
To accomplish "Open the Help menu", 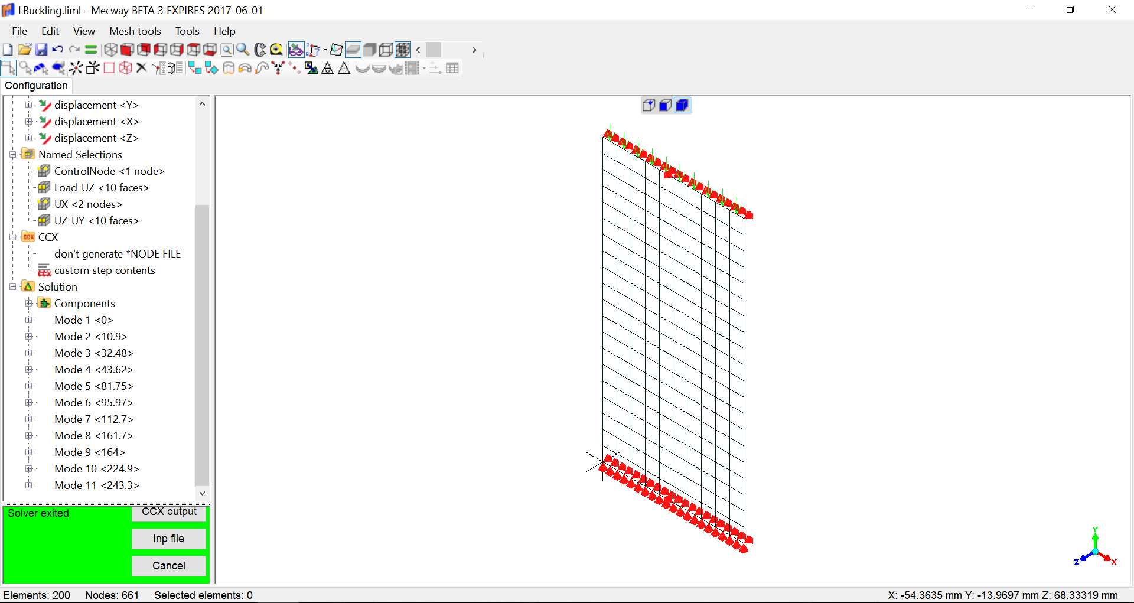I will click(x=224, y=31).
